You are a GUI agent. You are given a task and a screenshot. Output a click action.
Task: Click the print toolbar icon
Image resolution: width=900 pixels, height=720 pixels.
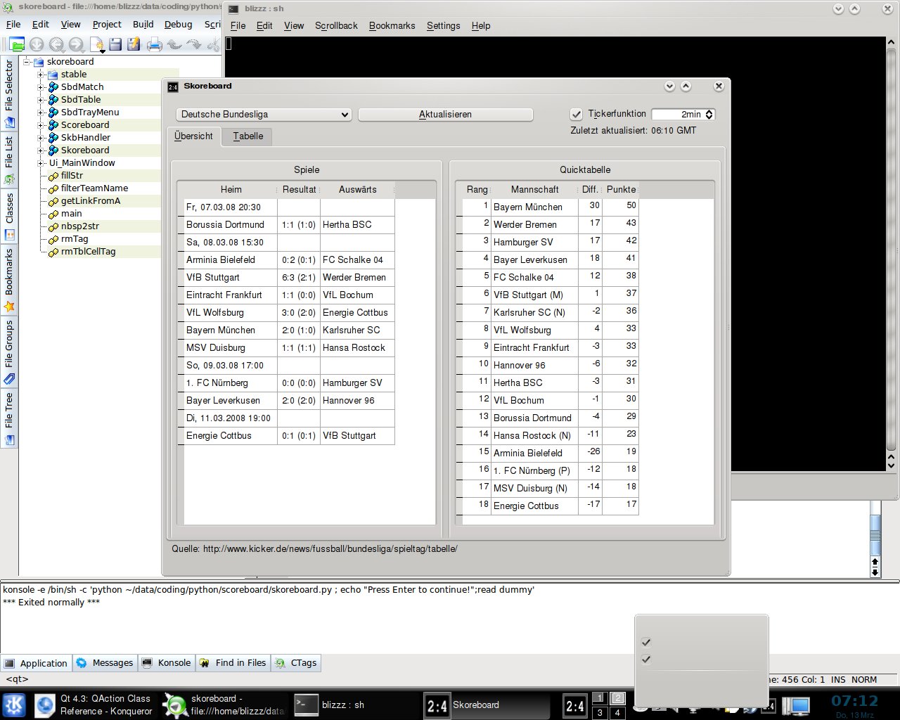pyautogui.click(x=155, y=44)
